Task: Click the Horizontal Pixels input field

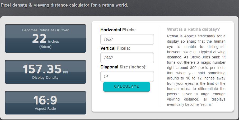Action: 127,39
